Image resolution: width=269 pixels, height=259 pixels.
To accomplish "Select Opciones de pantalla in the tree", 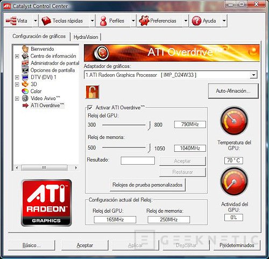I will [x=53, y=70].
